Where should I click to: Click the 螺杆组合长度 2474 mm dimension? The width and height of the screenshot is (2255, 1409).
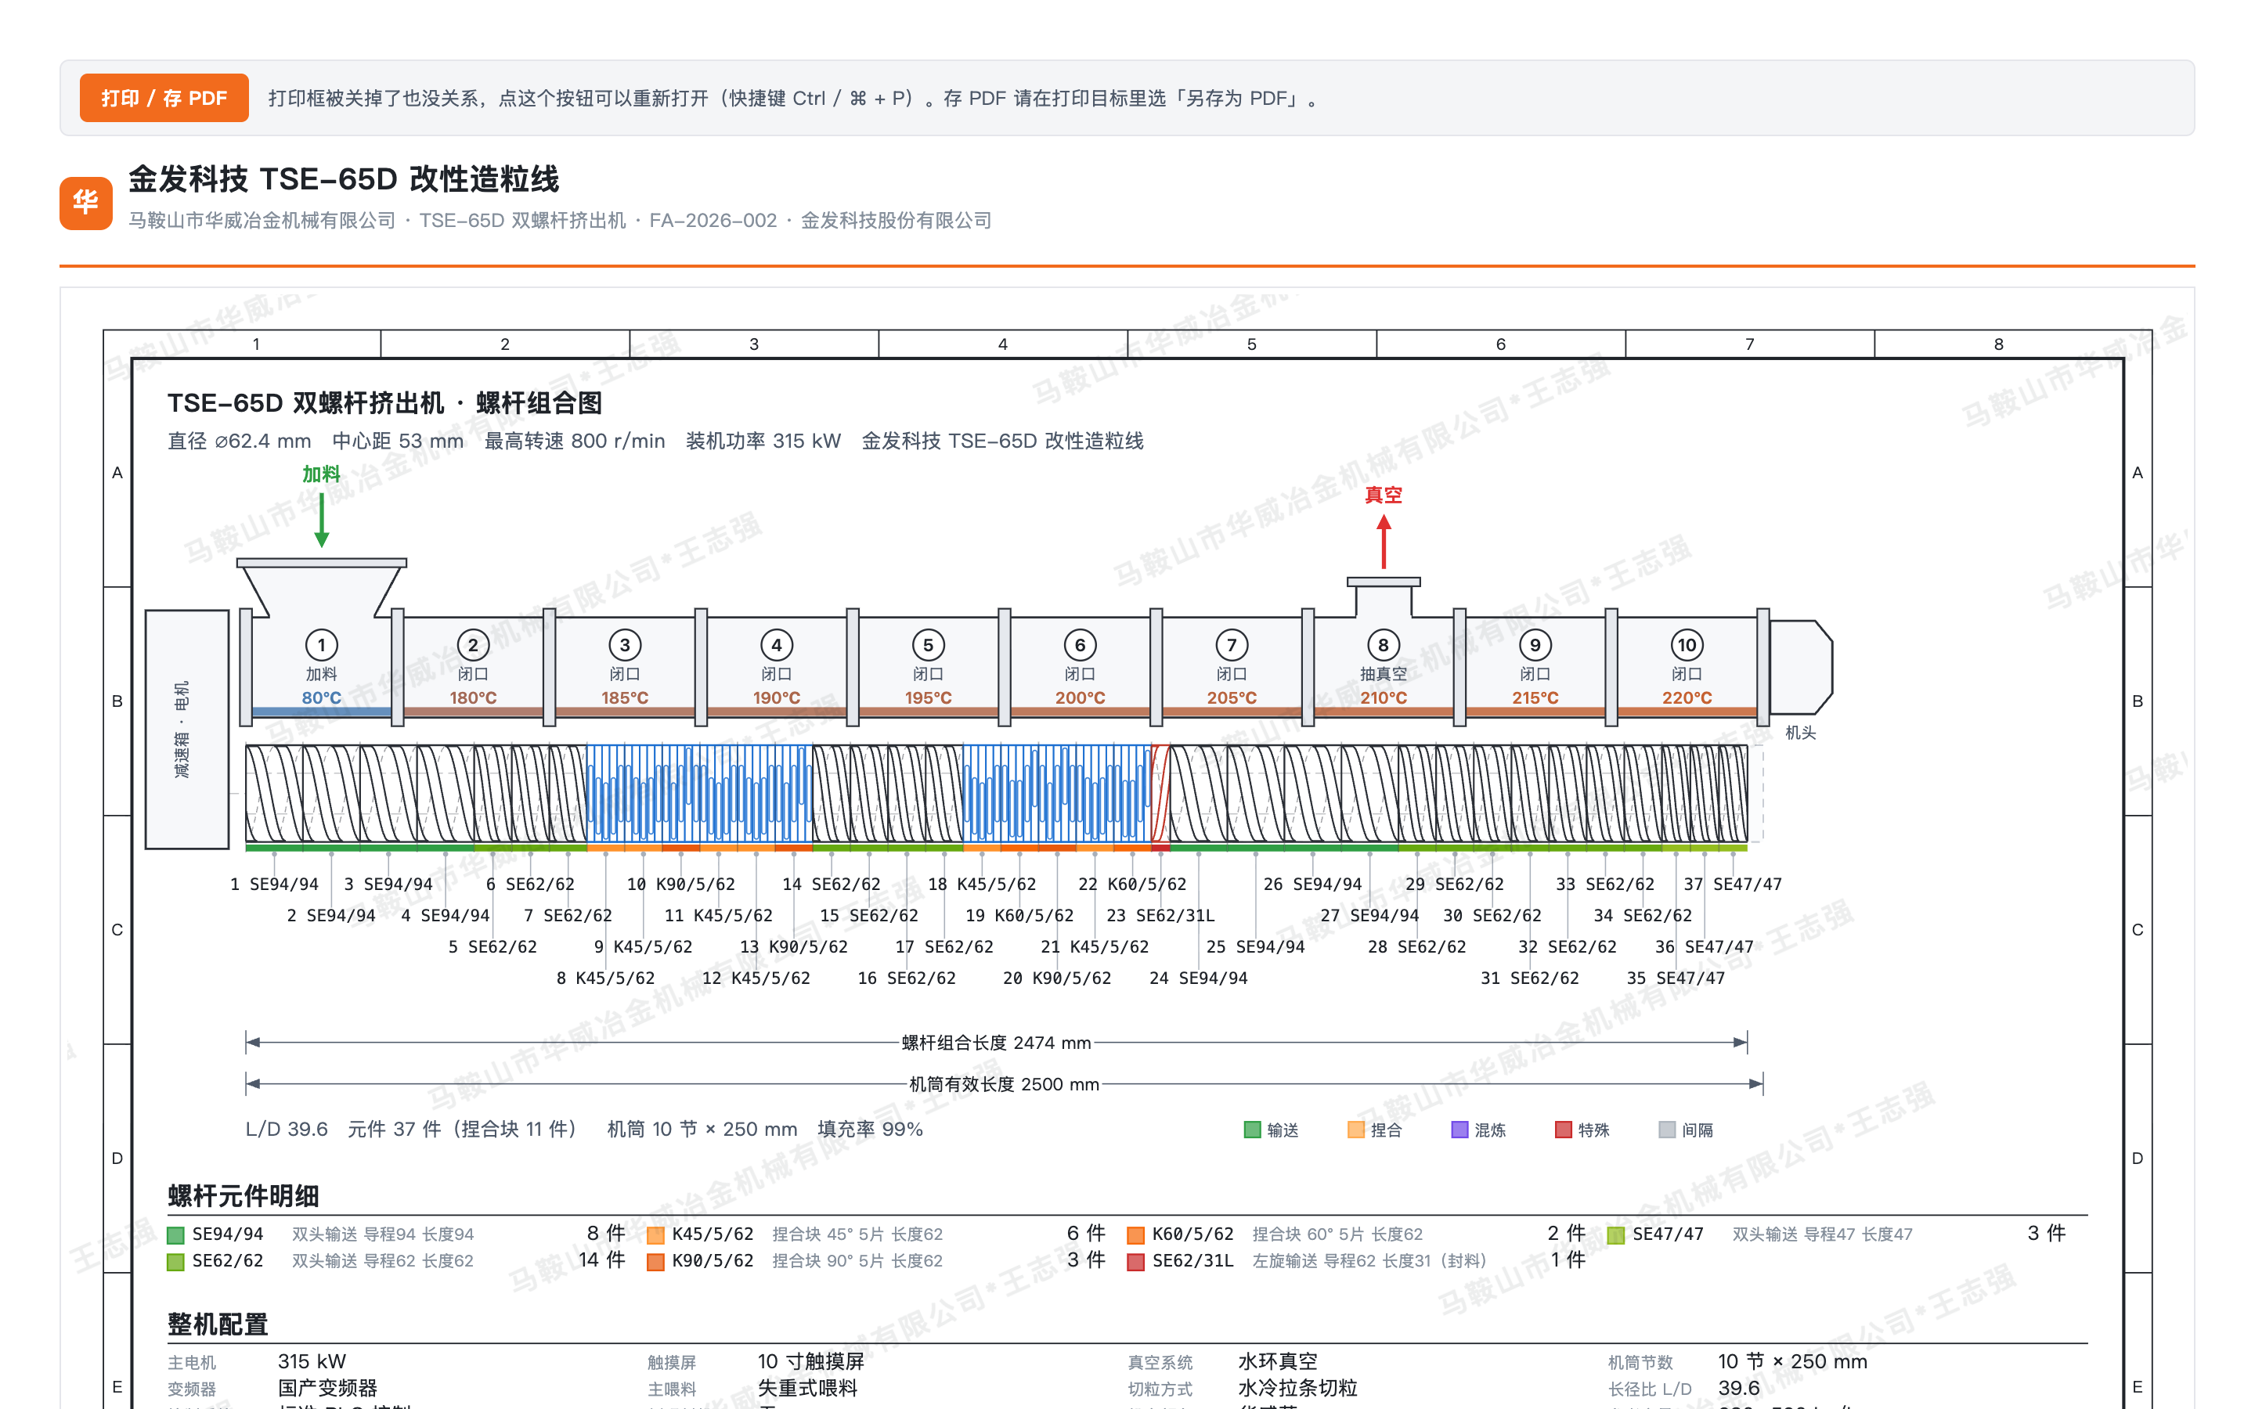pos(996,1043)
